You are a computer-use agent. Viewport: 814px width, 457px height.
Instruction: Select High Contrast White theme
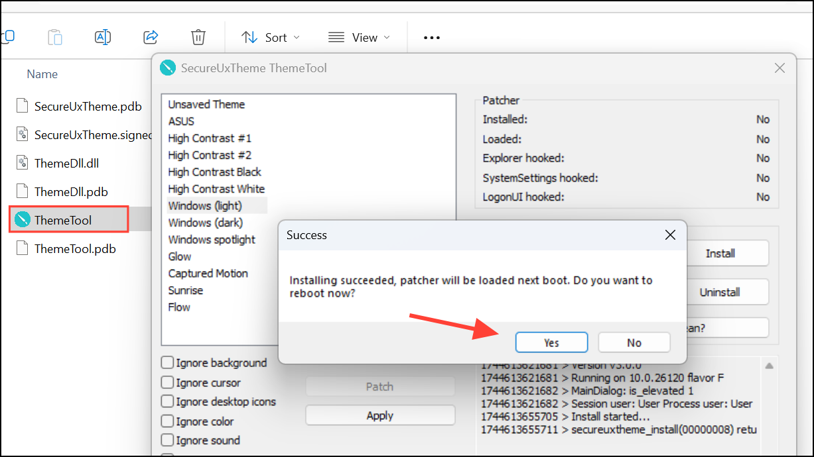click(216, 189)
